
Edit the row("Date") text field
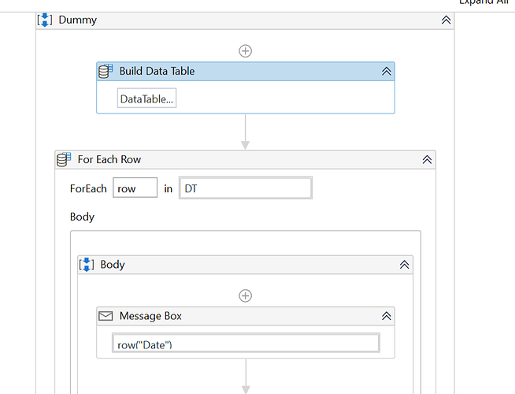tap(246, 344)
